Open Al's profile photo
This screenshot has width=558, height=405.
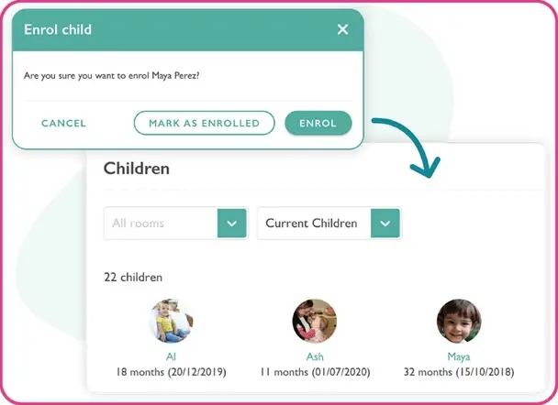[x=171, y=322]
